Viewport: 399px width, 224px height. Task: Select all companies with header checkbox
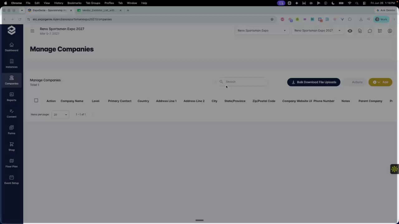coord(36,100)
